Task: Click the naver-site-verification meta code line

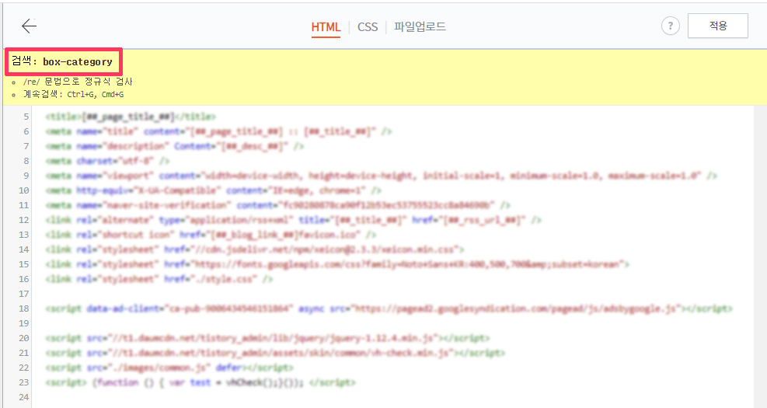Action: coord(278,205)
